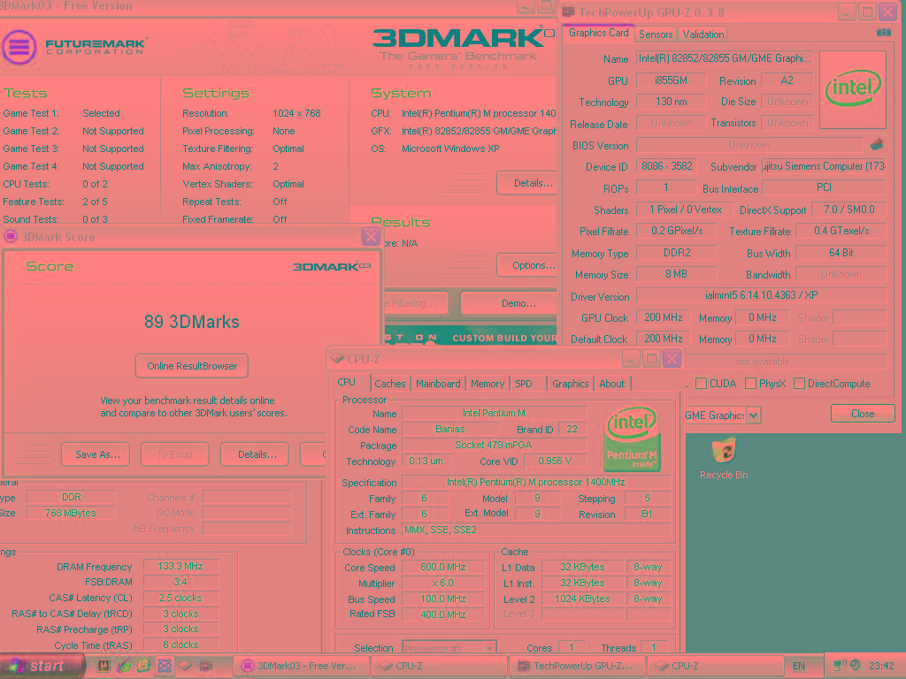Click the Windows start button
This screenshot has height=679, width=906.
tap(42, 666)
